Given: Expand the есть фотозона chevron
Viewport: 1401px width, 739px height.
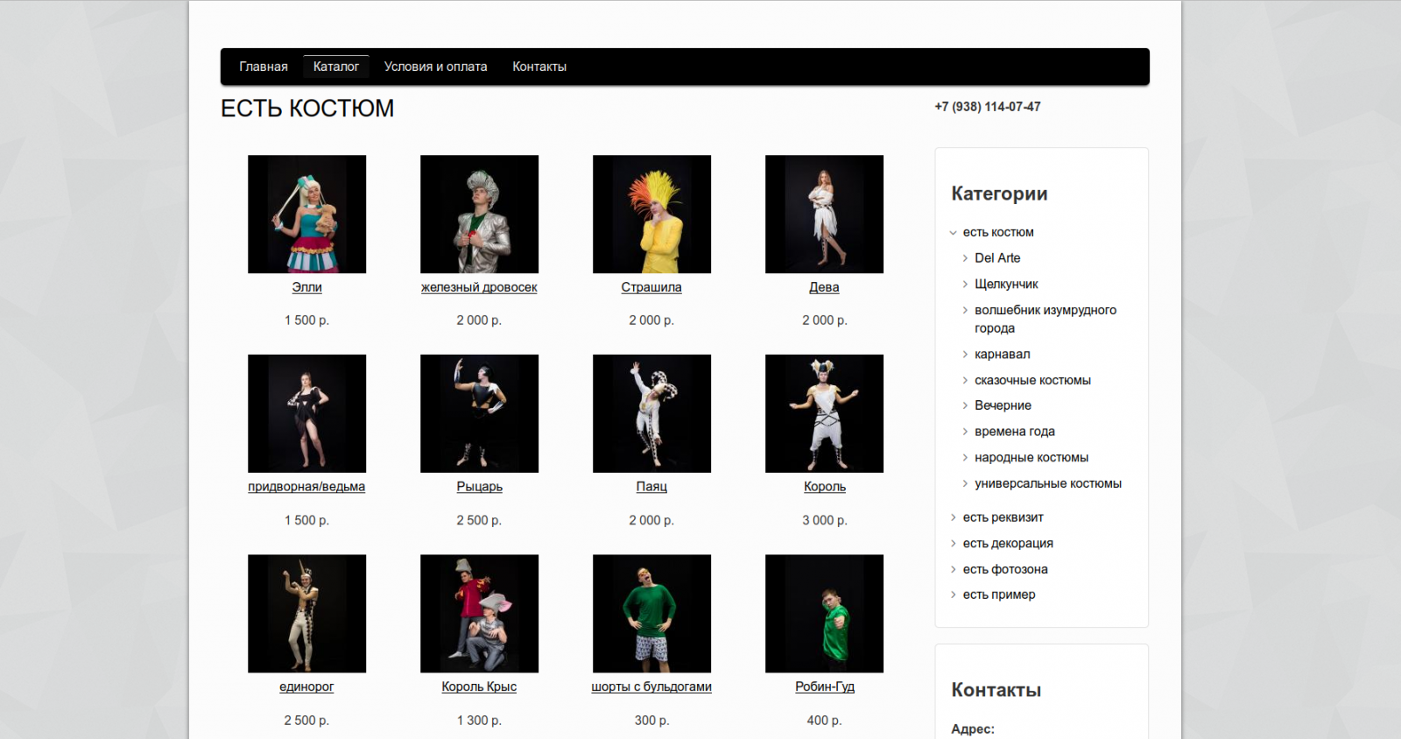Looking at the screenshot, I should click(x=954, y=569).
